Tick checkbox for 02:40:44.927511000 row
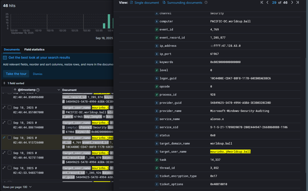Viewport: 308px width, 191px height. (x=10, y=152)
